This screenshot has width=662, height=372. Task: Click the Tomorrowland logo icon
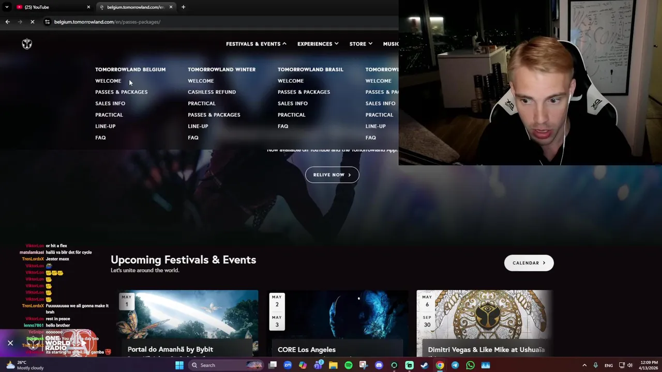coord(27,44)
